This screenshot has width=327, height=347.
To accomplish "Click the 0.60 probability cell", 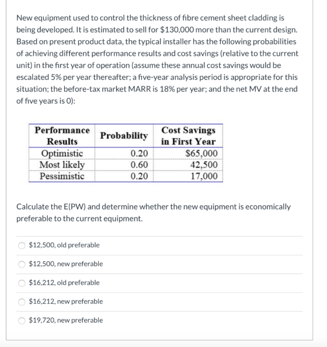I will 139,164.
